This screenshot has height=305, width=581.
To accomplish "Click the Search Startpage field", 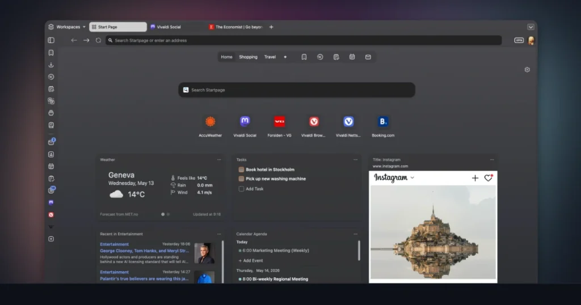I will click(x=297, y=90).
